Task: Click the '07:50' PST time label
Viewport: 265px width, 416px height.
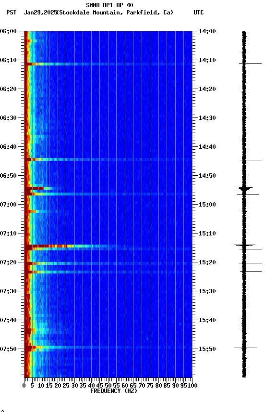Action: click(8, 349)
